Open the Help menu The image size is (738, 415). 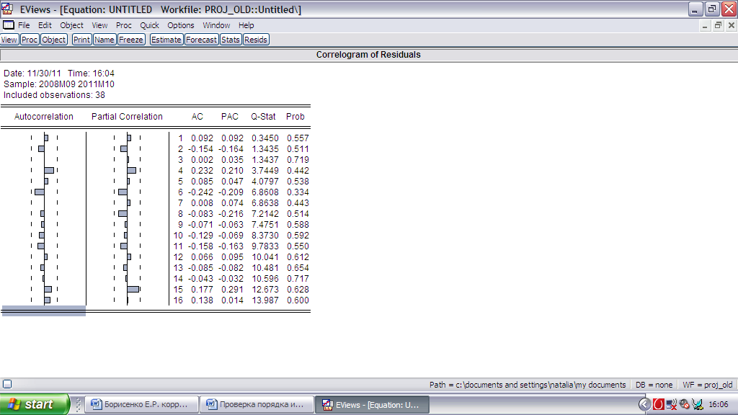pyautogui.click(x=246, y=25)
